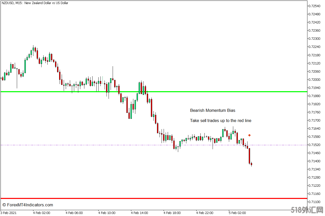325x216 pixels.
Task: Click the 0.72360 price label
Action: pyautogui.click(x=314, y=30)
